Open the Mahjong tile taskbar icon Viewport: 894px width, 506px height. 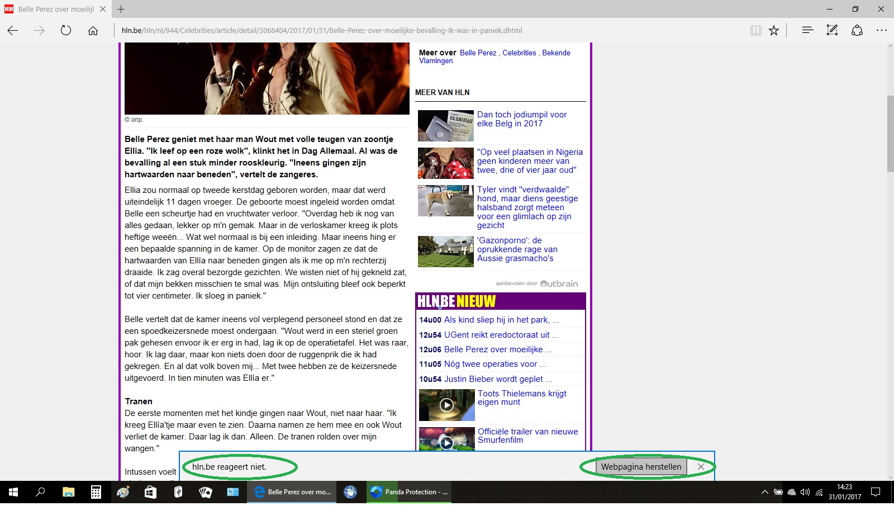pos(178,492)
